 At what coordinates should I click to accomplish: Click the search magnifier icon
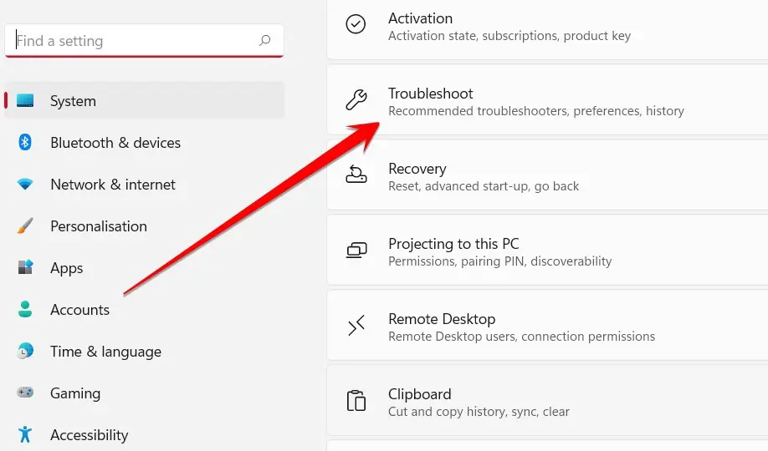point(265,40)
